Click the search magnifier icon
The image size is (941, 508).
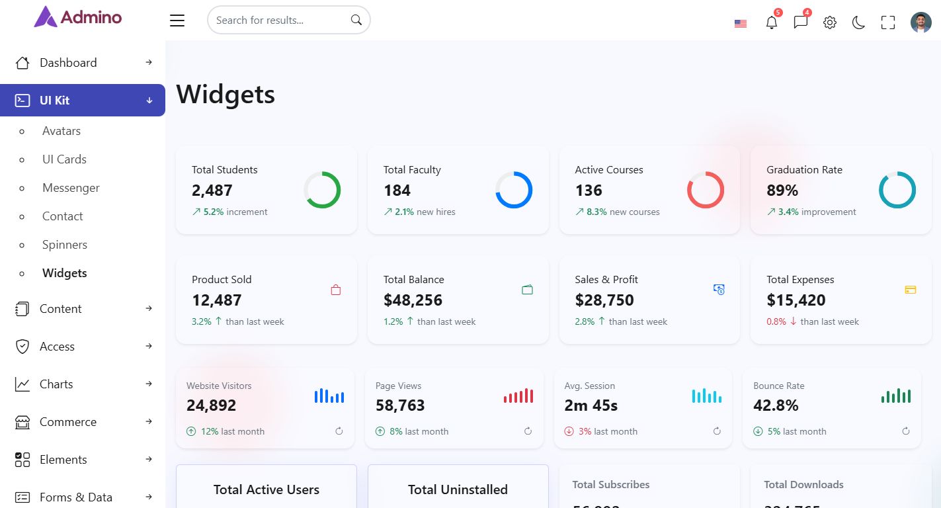356,20
